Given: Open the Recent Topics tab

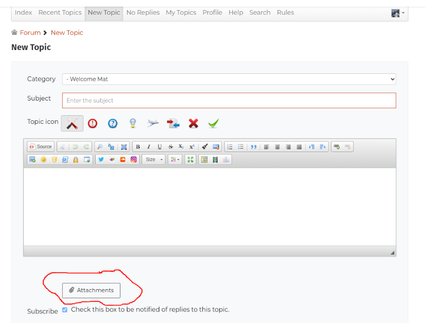Looking at the screenshot, I should 60,13.
